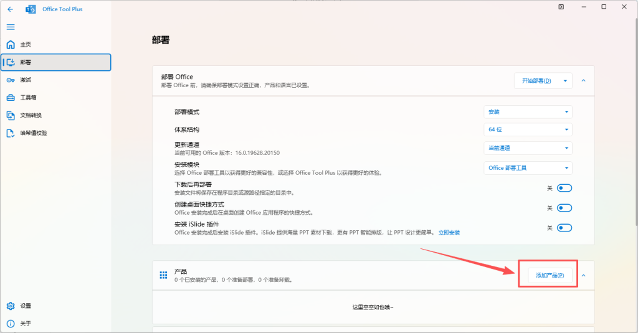This screenshot has width=638, height=333.
Task: Select 部署 item in sidebar
Action: pyautogui.click(x=56, y=62)
